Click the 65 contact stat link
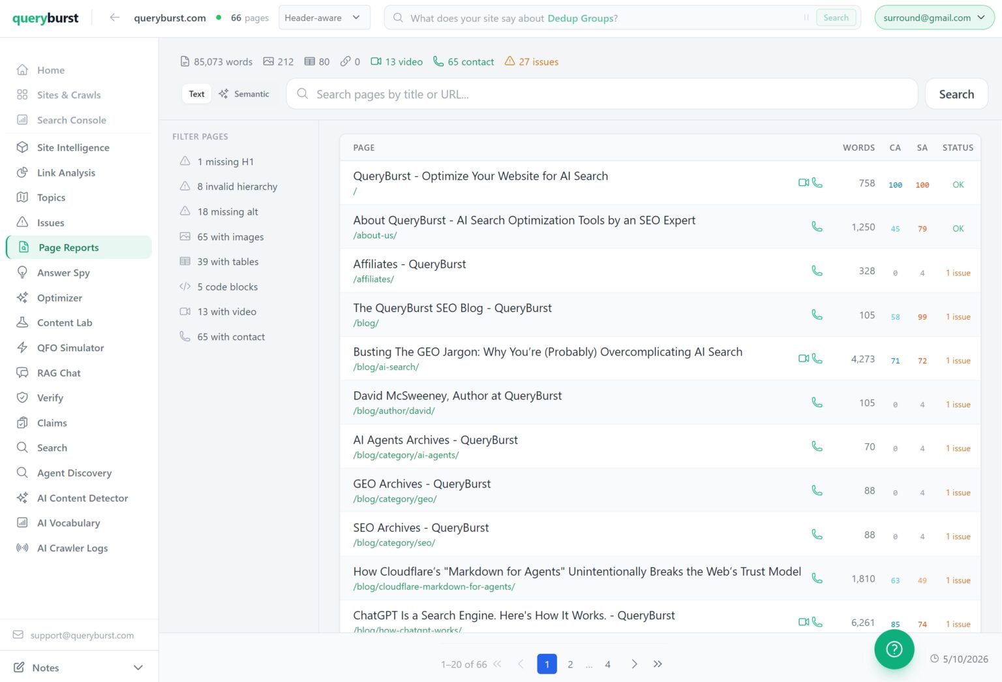The width and height of the screenshot is (1002, 682). pyautogui.click(x=464, y=61)
